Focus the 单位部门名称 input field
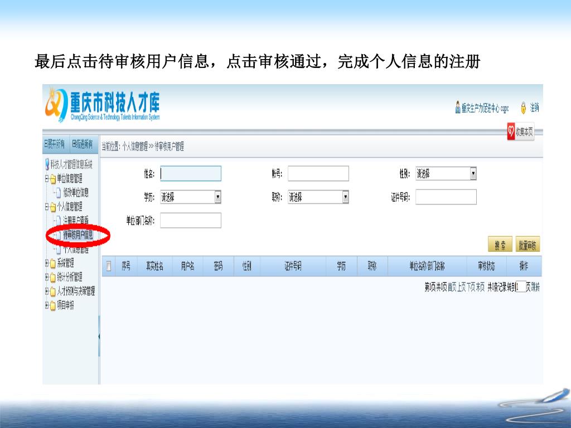Viewport: 571px width, 428px height. click(191, 221)
